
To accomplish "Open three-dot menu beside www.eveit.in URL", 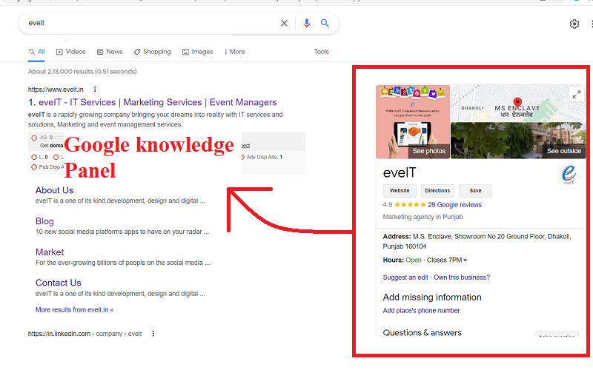I will (95, 90).
